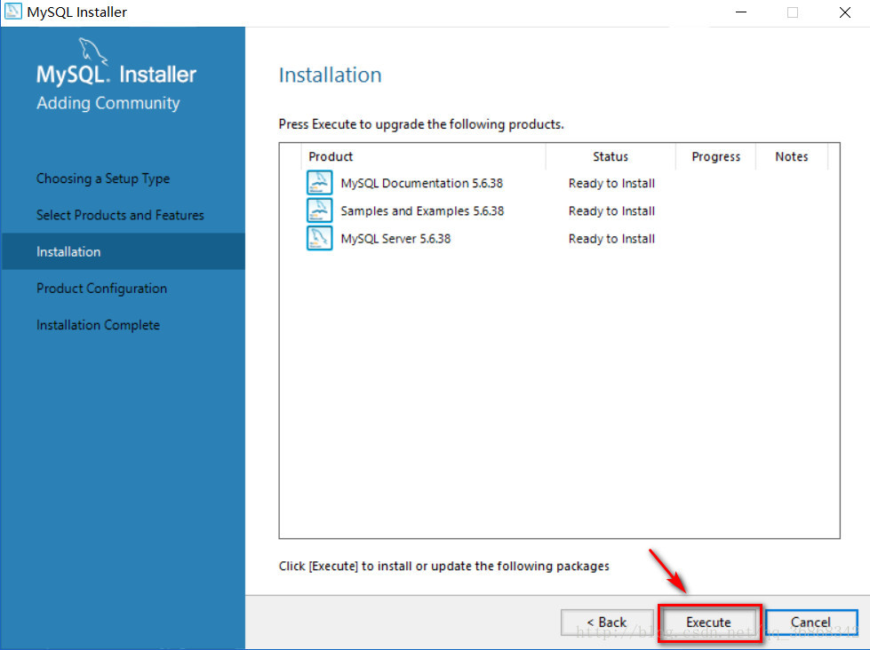Open the Product Configuration step
Screen dimensions: 870x650
[101, 289]
